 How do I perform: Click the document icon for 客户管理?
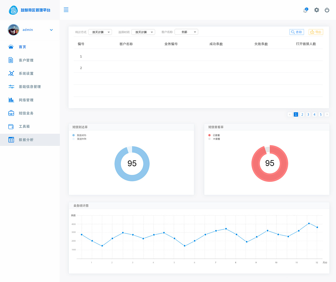coord(11,60)
